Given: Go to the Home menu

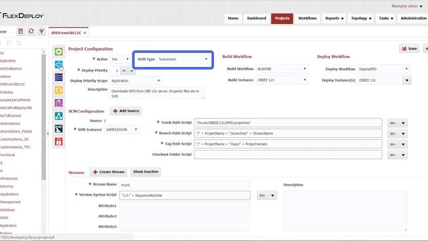Looking at the screenshot, I should pyautogui.click(x=233, y=18).
